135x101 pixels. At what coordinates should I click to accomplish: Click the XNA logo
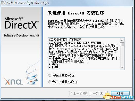[x=13, y=81]
